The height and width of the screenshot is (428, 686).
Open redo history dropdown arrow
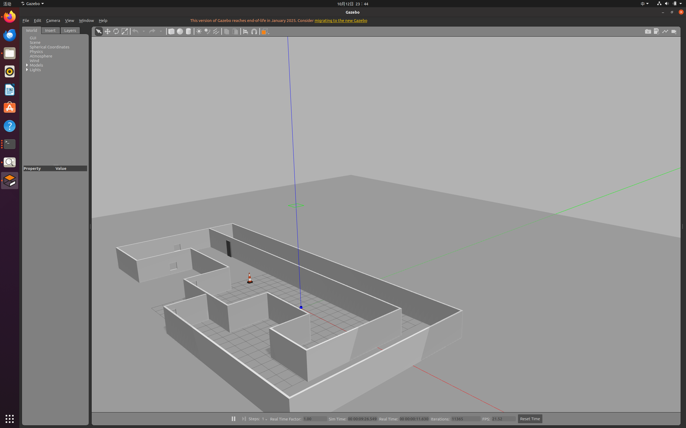click(161, 31)
